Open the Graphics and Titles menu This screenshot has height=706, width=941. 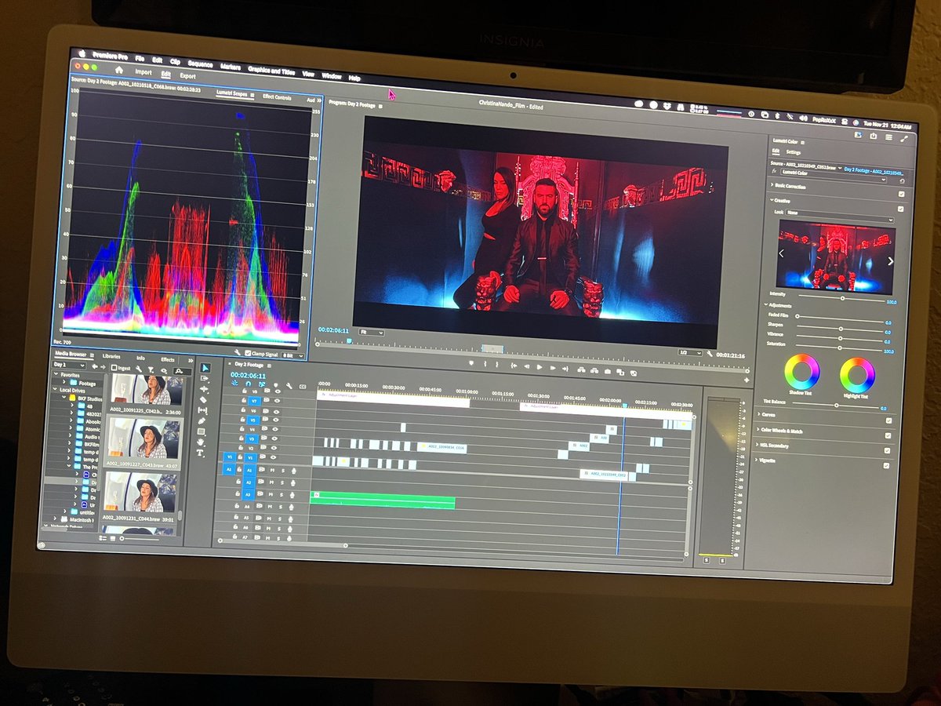271,71
